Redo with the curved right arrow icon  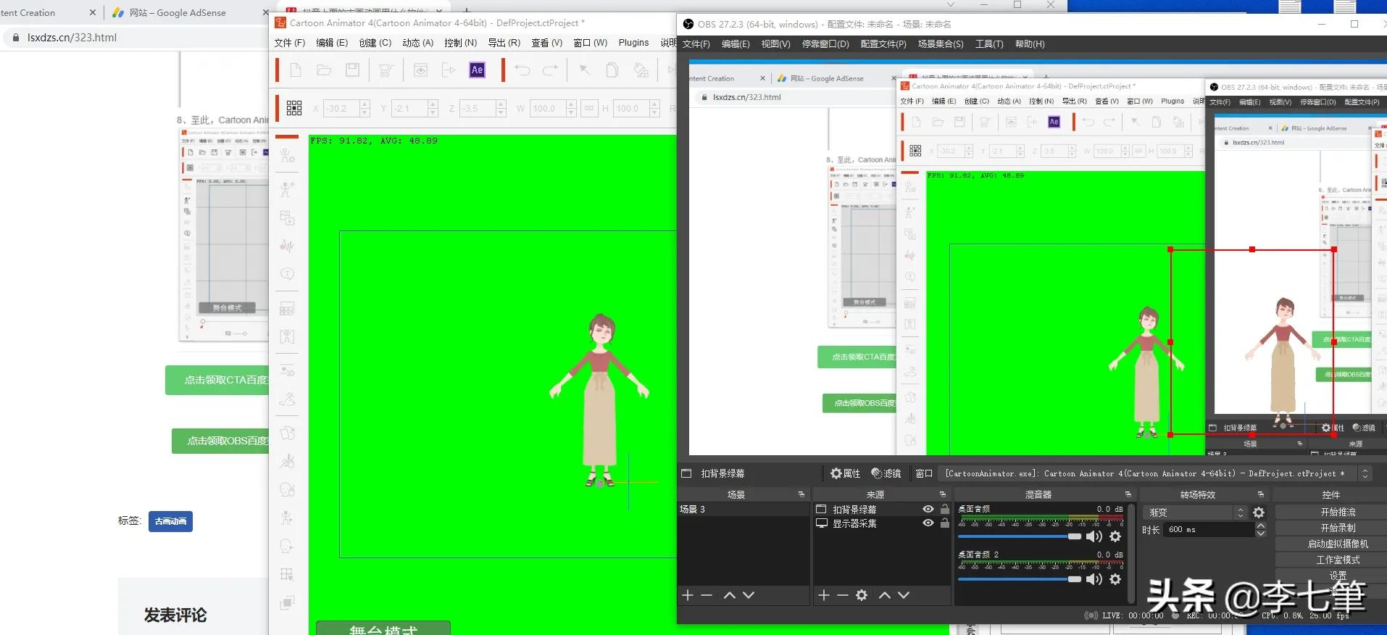coord(551,70)
